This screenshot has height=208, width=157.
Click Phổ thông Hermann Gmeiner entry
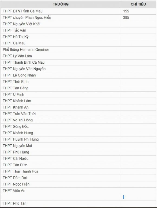coord(26,50)
